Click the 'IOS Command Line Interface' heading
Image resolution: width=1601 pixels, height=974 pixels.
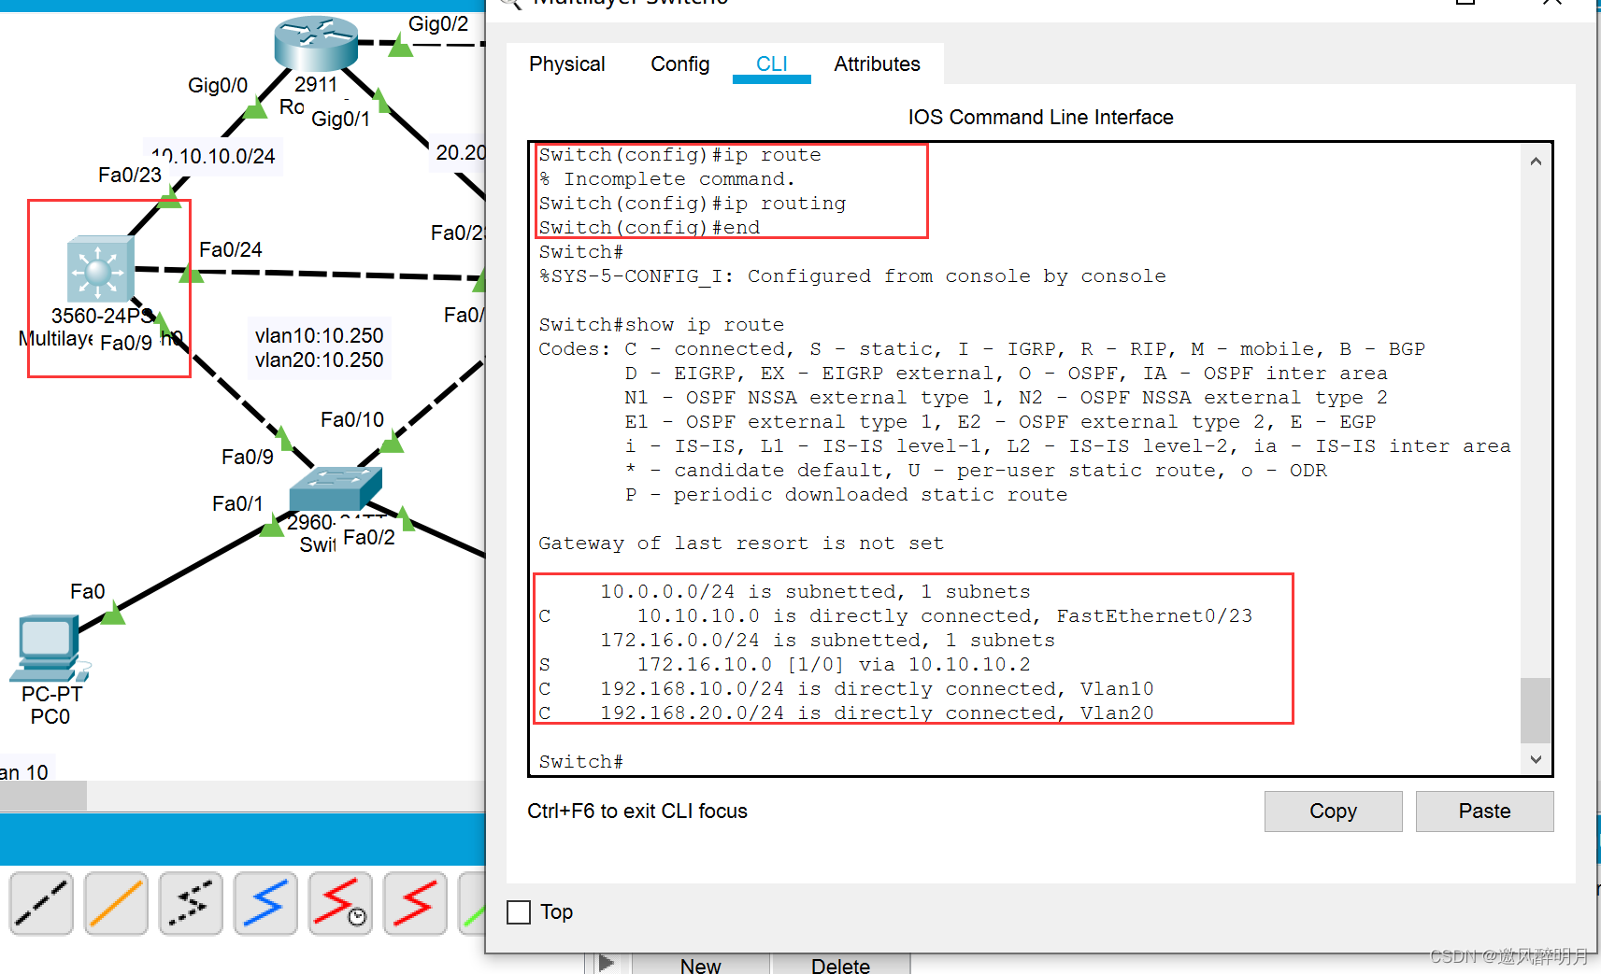point(1040,117)
